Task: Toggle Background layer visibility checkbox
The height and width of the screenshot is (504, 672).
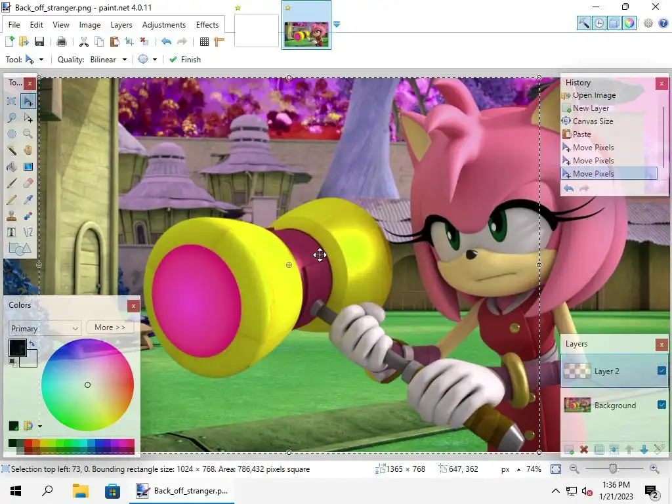Action: (x=661, y=404)
